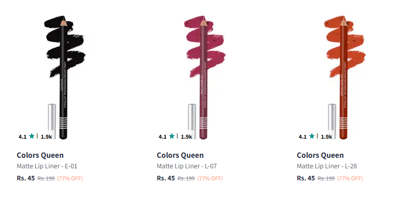Click the 4.1 rating on L-07
This screenshot has width=397, height=203.
[x=162, y=137]
